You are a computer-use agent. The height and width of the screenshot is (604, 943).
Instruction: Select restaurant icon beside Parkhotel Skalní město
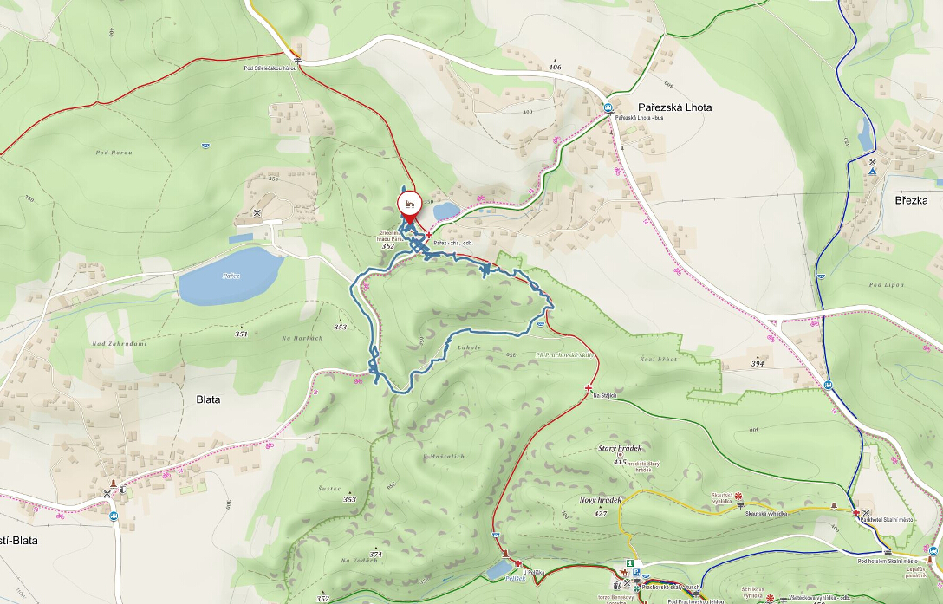867,512
